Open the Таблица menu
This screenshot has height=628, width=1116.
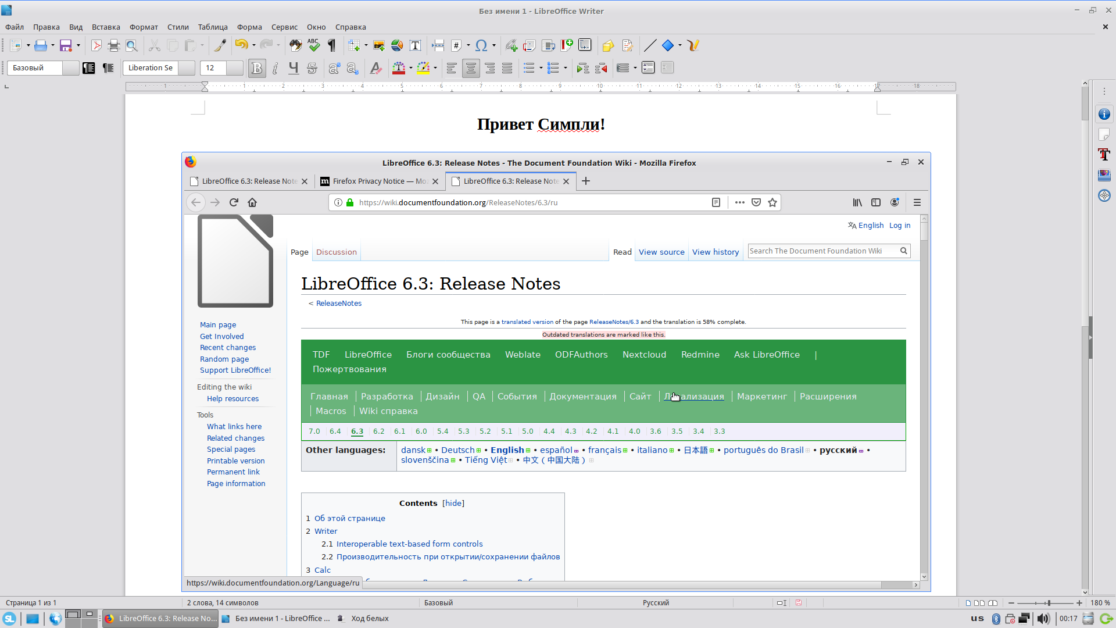[x=212, y=27]
